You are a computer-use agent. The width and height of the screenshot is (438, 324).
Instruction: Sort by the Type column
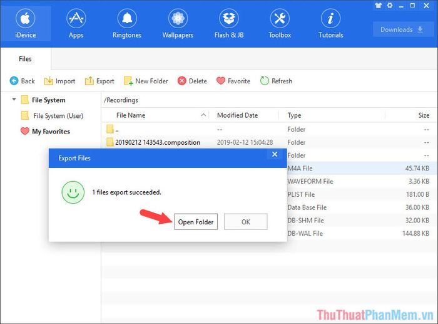(x=294, y=115)
